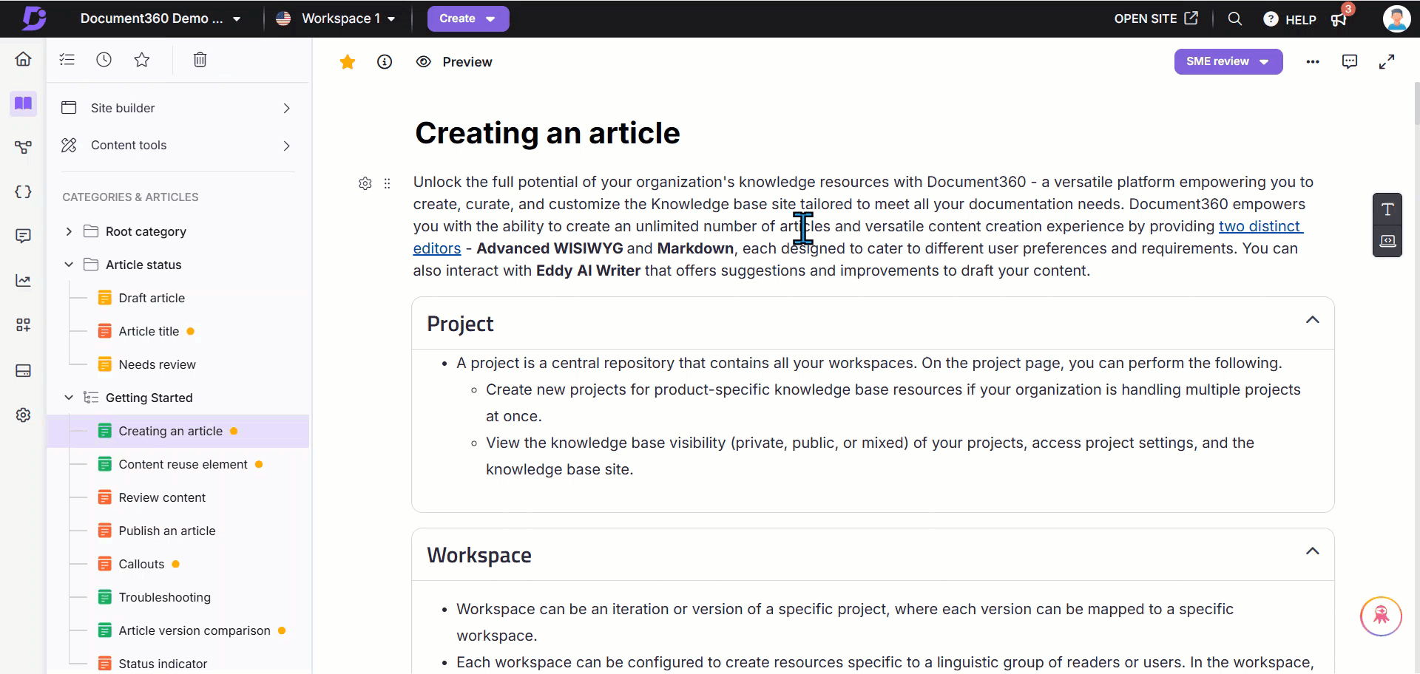Open the Settings gear in sidebar
The width and height of the screenshot is (1420, 674).
click(x=24, y=415)
